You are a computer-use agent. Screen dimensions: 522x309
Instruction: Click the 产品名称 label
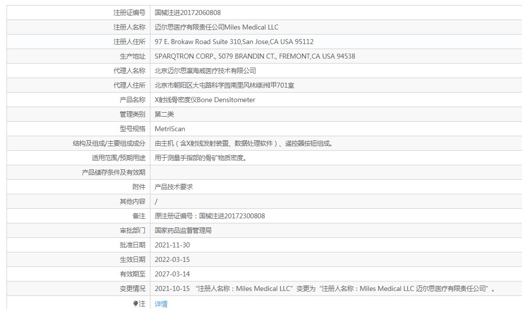(132, 100)
